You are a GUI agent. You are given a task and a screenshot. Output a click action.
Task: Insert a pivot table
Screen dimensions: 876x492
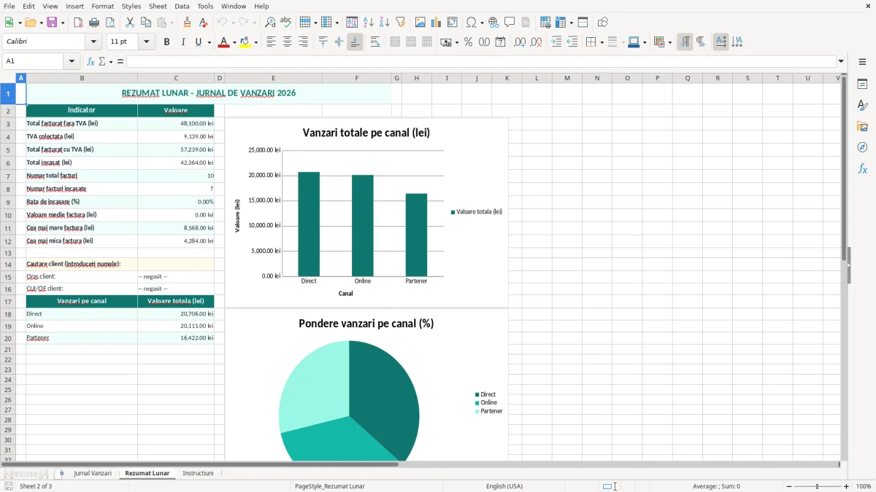tap(453, 23)
